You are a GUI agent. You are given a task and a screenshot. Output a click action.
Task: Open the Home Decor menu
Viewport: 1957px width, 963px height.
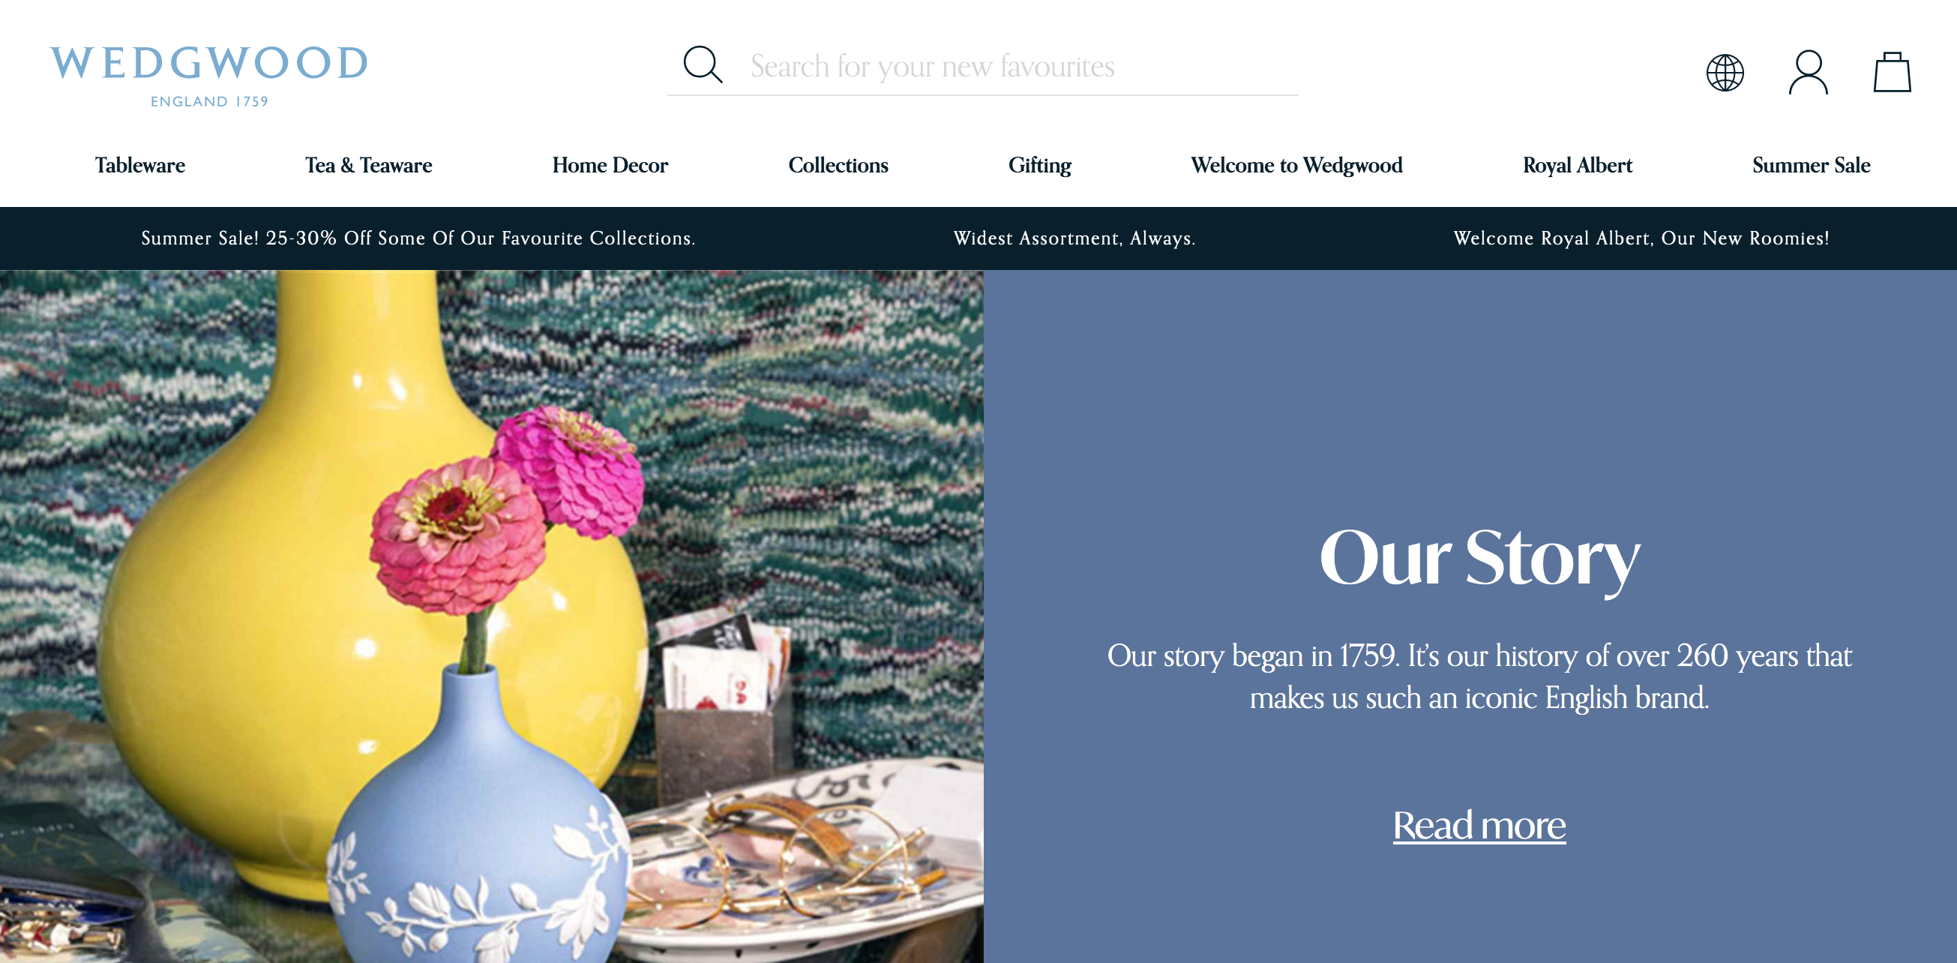pos(610,165)
